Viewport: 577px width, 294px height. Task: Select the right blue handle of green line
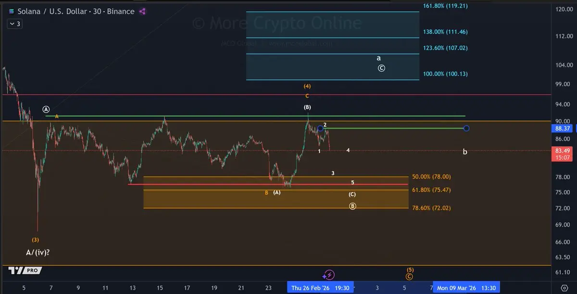466,128
